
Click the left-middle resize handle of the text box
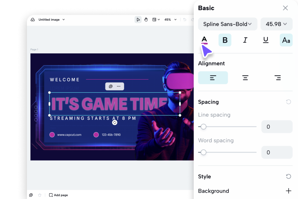(49, 104)
